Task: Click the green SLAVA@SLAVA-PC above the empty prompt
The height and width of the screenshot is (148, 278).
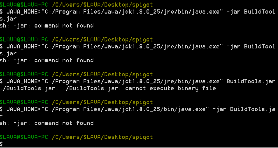Action: (x=24, y=137)
